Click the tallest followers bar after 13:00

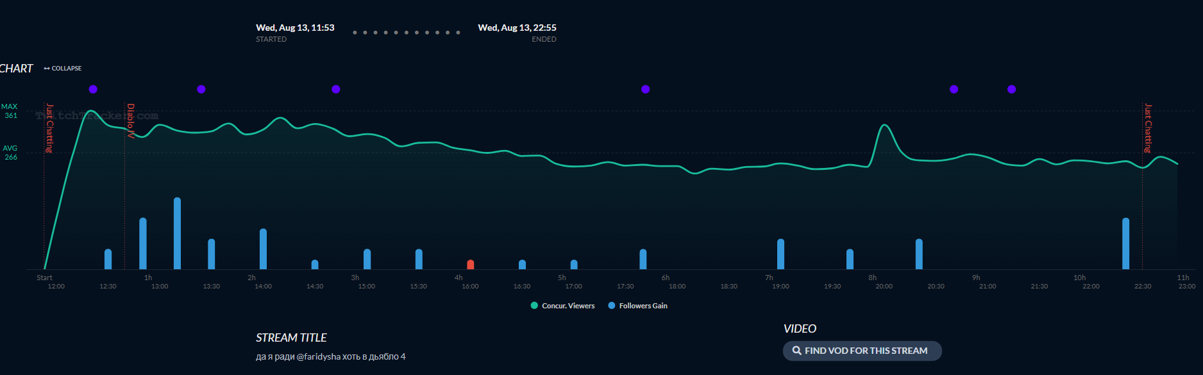(x=177, y=233)
